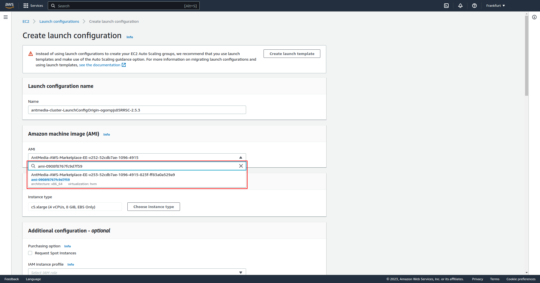Viewport: 540px width, 283px height.
Task: Open the Select IAM role dropdown
Action: click(x=137, y=272)
